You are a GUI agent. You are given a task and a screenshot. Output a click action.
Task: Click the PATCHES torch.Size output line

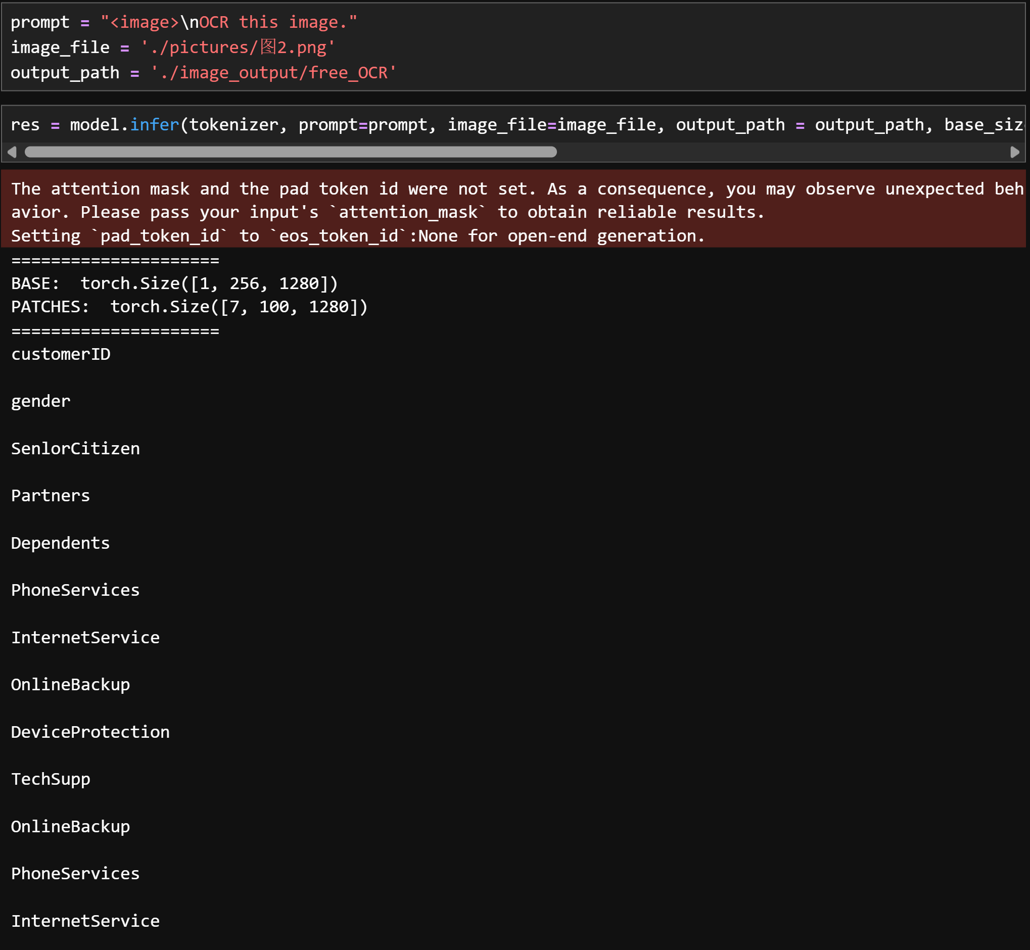(189, 306)
